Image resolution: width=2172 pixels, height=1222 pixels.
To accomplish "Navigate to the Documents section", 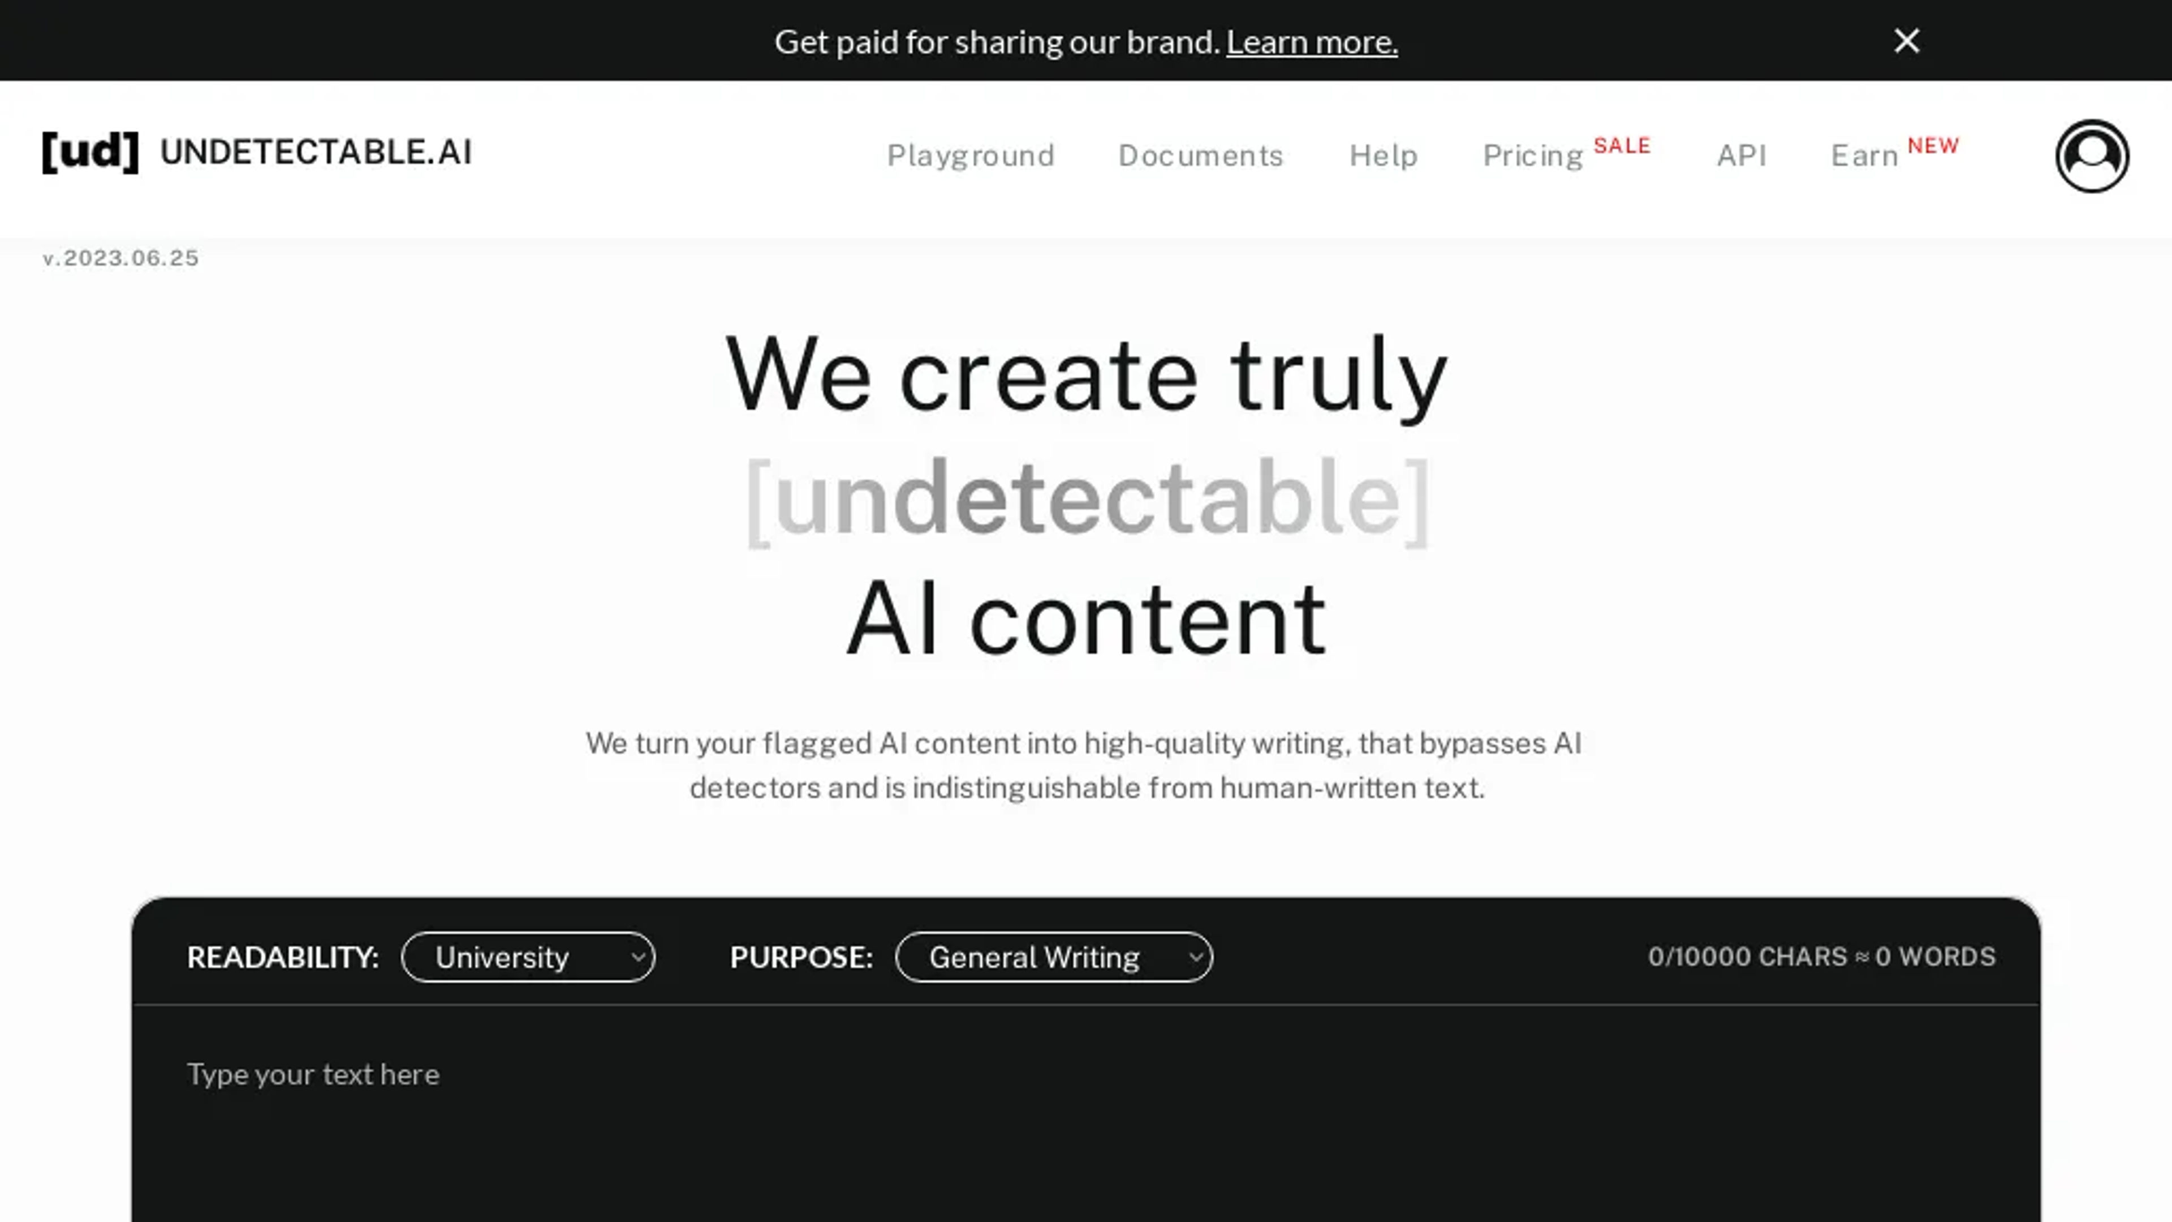I will (1201, 155).
